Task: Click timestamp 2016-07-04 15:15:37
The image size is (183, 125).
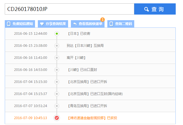Action: coord(31,94)
